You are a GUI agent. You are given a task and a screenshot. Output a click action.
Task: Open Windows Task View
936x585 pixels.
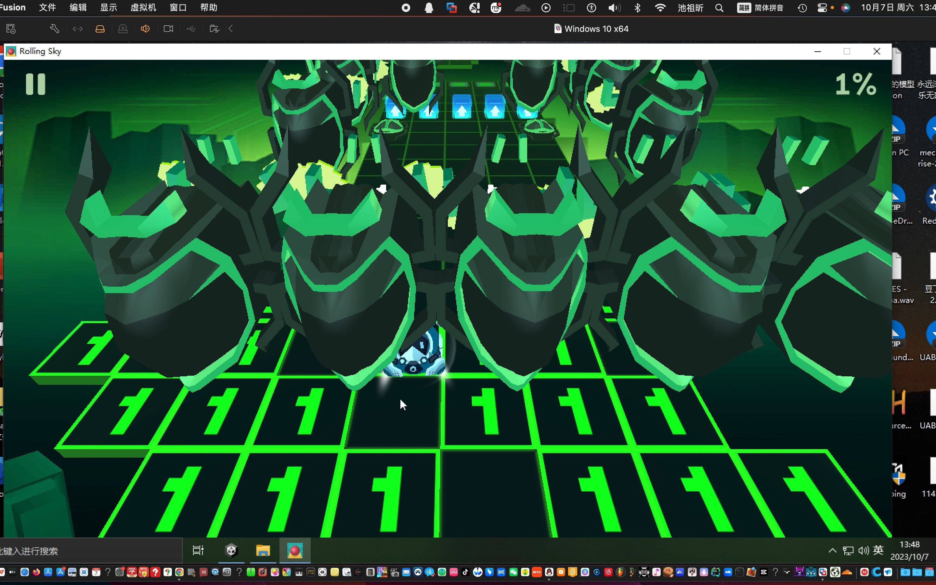pos(198,550)
